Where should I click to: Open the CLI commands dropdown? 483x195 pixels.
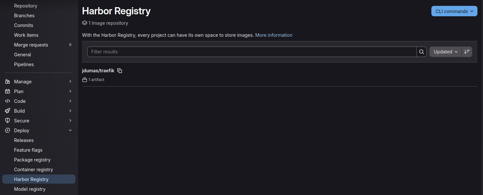pos(454,11)
